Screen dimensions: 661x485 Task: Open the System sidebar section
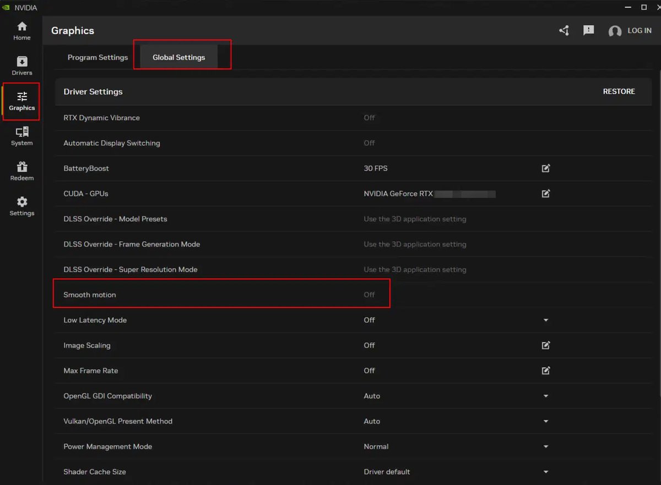22,136
